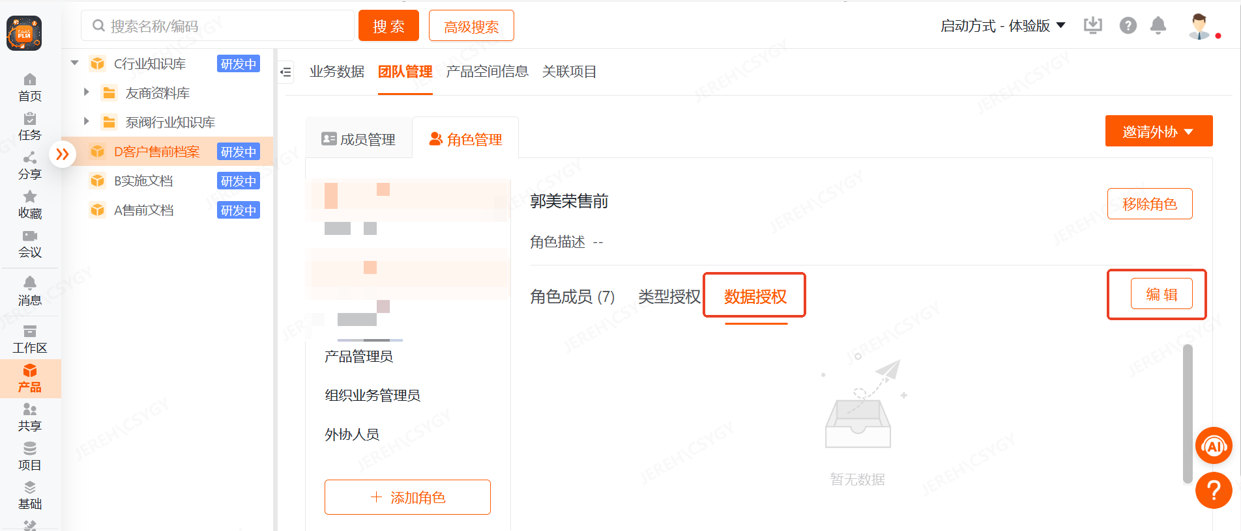Click the 泵阀行业知识库 folder icon
Image resolution: width=1241 pixels, height=531 pixels.
click(109, 122)
